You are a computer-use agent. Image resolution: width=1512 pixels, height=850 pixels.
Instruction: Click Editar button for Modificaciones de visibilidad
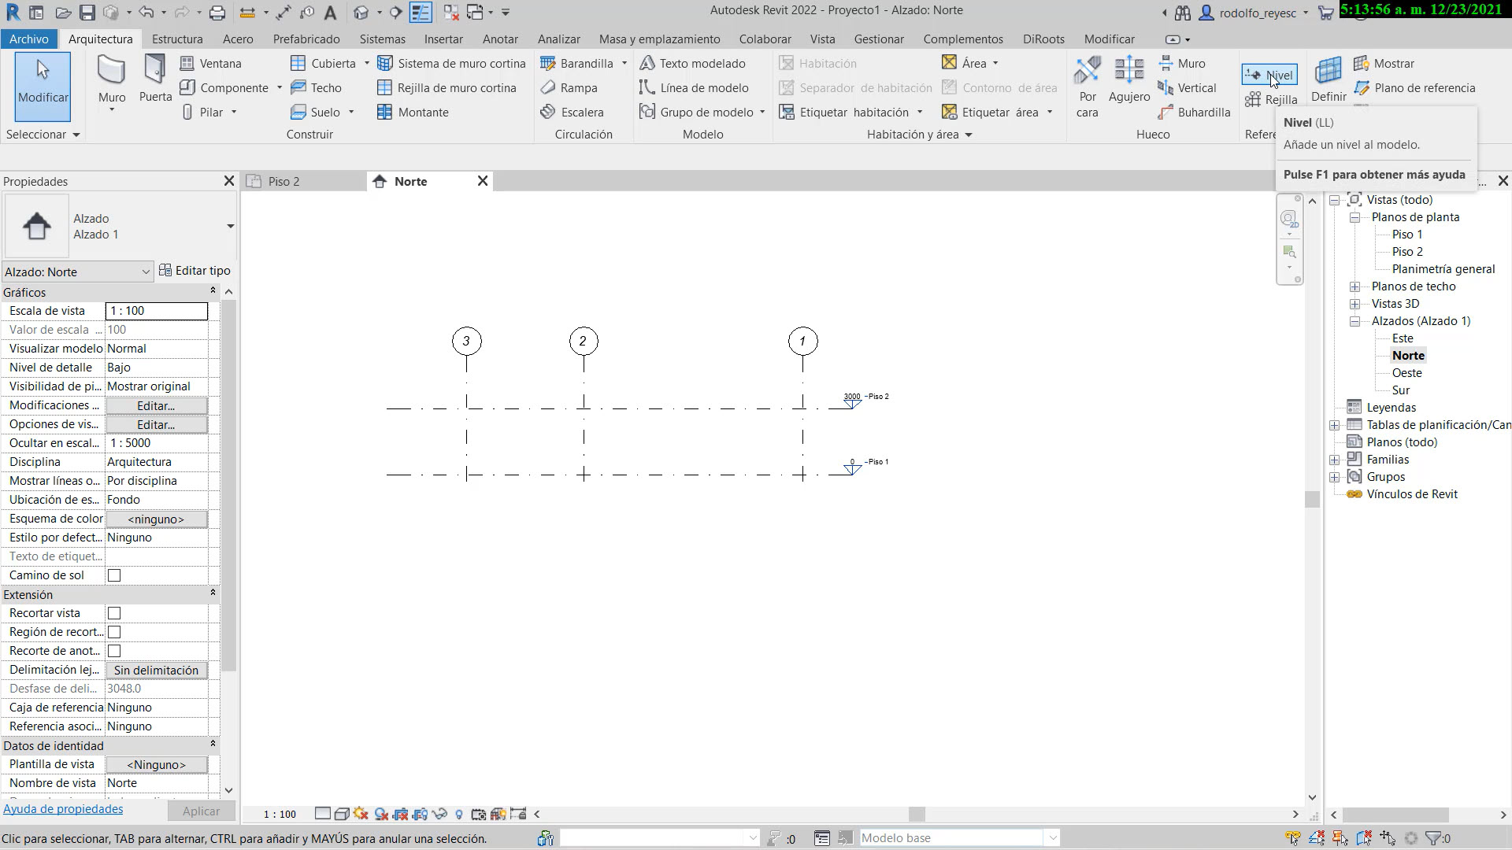[156, 405]
